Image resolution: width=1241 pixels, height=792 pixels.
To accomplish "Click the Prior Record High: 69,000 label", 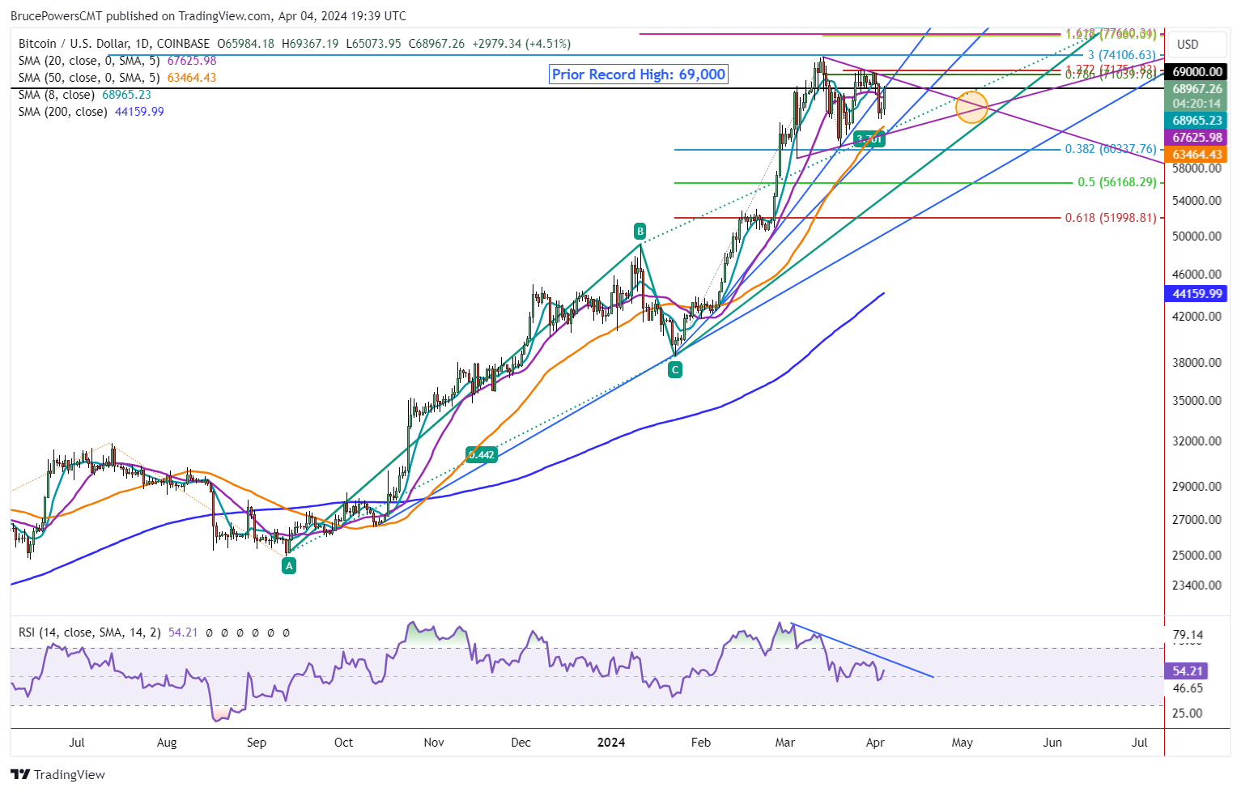I will click(x=639, y=74).
